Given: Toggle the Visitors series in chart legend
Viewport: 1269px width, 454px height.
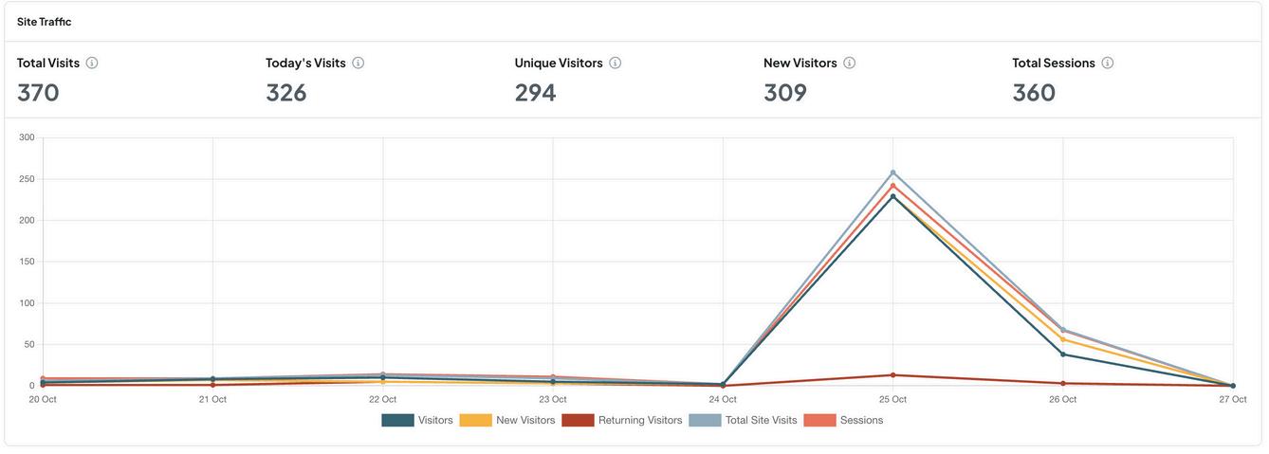Looking at the screenshot, I should click(x=417, y=420).
